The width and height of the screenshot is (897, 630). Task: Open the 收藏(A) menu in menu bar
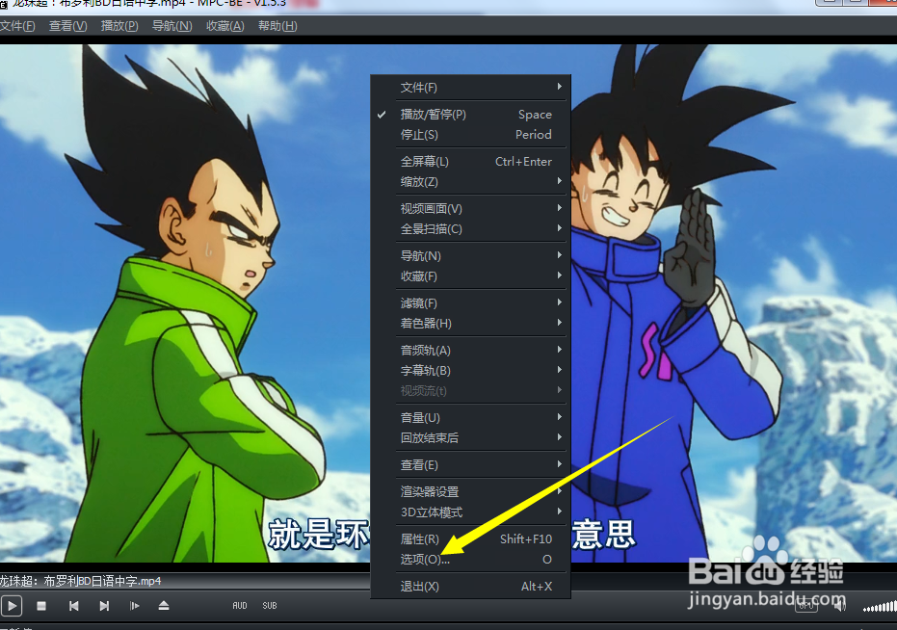pyautogui.click(x=224, y=26)
